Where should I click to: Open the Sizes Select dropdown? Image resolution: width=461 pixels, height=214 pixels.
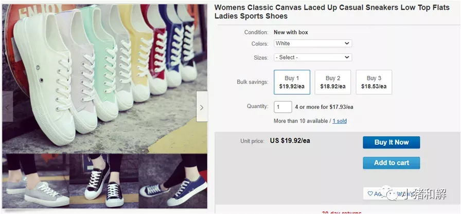click(x=313, y=57)
